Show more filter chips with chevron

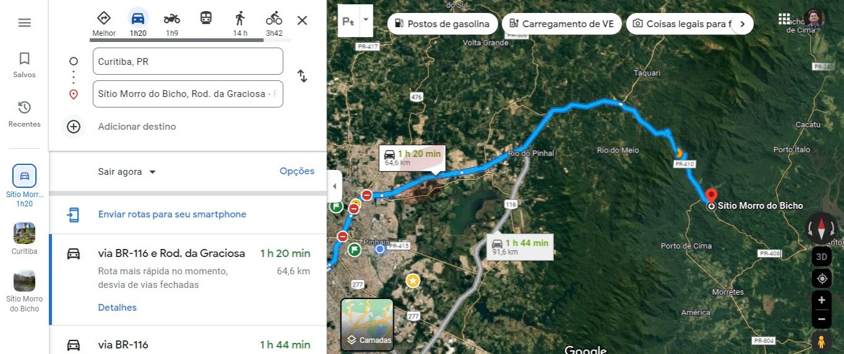[743, 24]
